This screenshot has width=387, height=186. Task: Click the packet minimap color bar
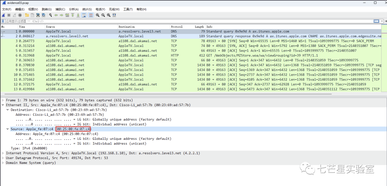[x=384, y=58]
